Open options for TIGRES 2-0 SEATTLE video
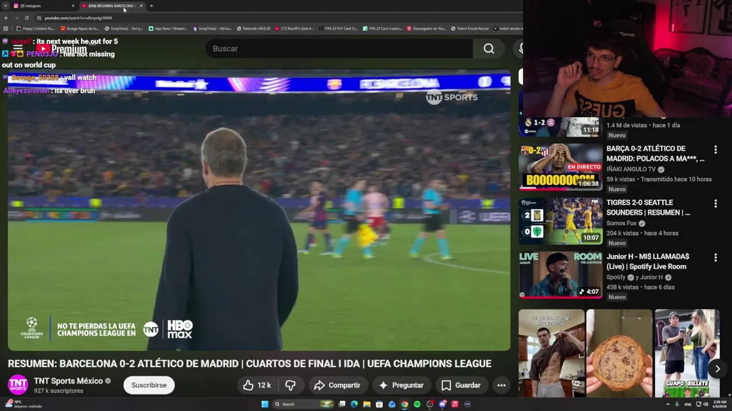The width and height of the screenshot is (732, 411). [715, 204]
